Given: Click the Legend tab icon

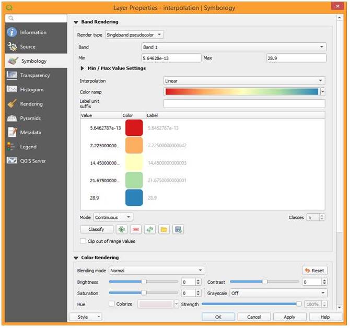Looking at the screenshot, I should pos(11,147).
